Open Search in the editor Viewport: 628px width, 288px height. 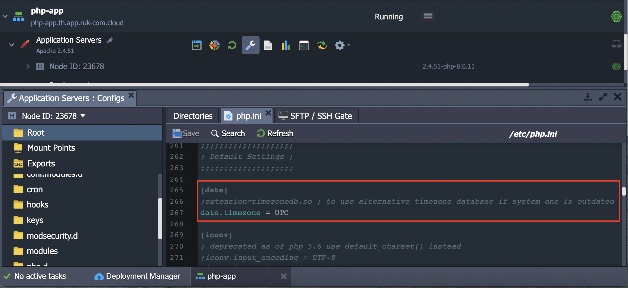228,133
